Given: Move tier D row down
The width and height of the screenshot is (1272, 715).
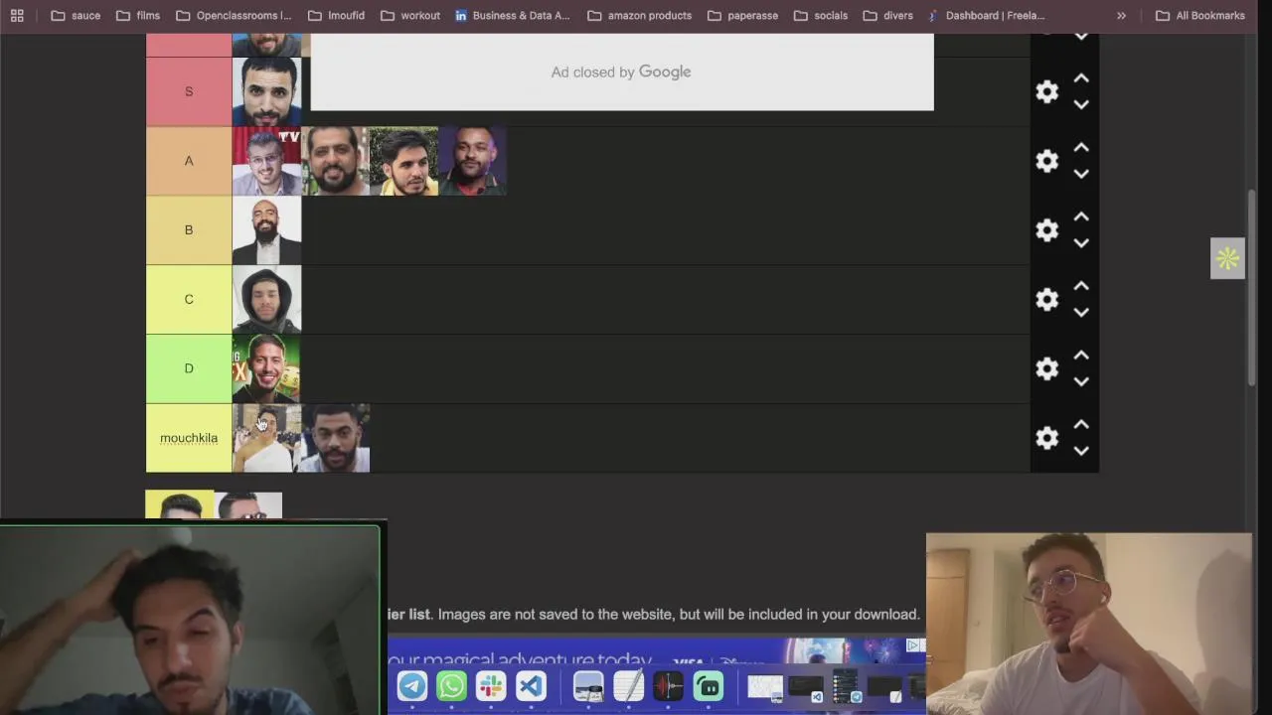Looking at the screenshot, I should pyautogui.click(x=1081, y=382).
